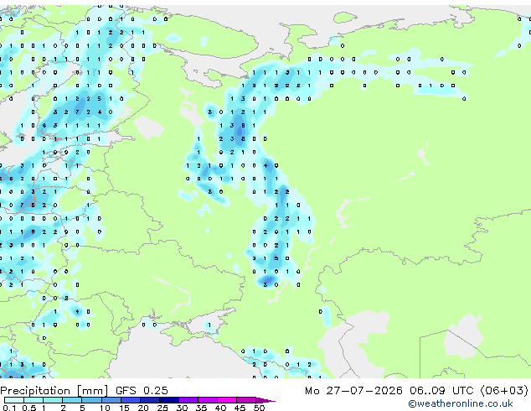531x411 pixels.
Task: Click the date 'Mo 27-07-2026'
Action: (x=353, y=391)
